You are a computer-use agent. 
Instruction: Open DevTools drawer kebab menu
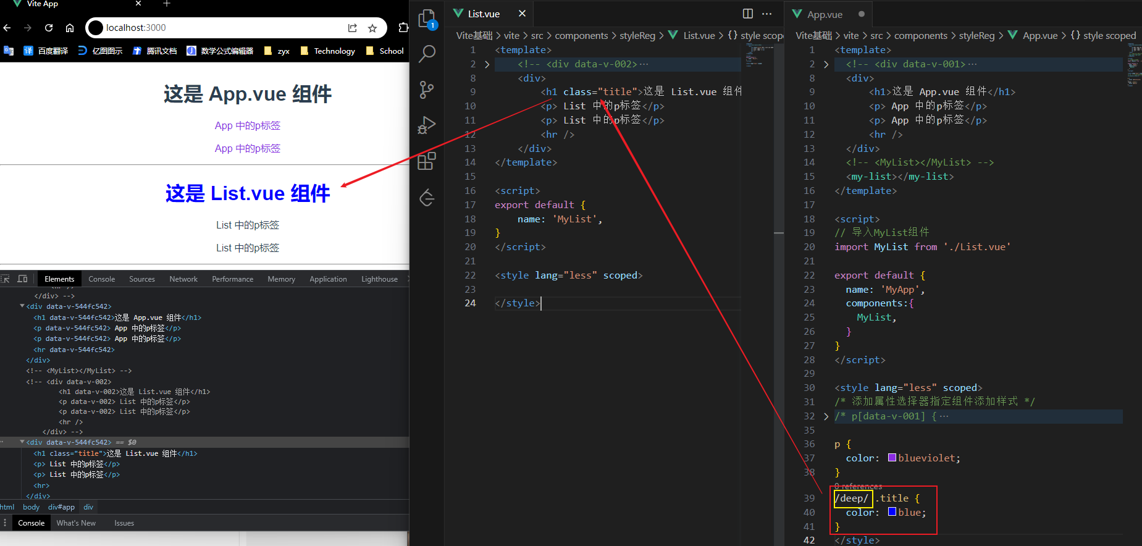pos(5,523)
